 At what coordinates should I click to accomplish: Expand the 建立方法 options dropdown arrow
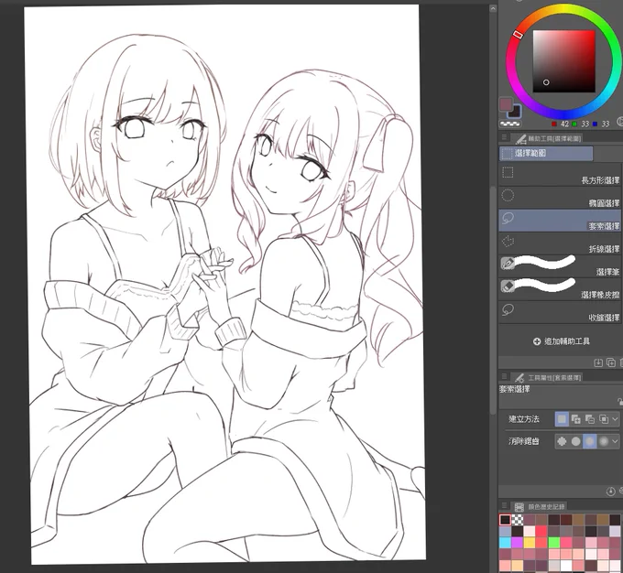pos(615,419)
